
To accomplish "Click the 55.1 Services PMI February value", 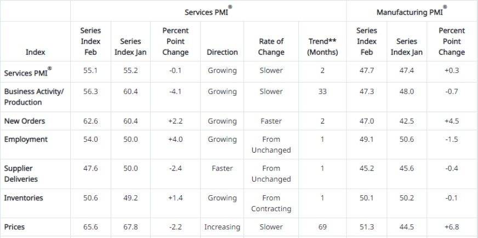I will click(x=90, y=71).
